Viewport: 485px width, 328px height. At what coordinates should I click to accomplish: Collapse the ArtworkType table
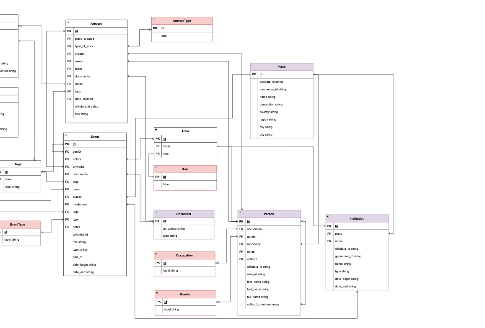(x=154, y=19)
